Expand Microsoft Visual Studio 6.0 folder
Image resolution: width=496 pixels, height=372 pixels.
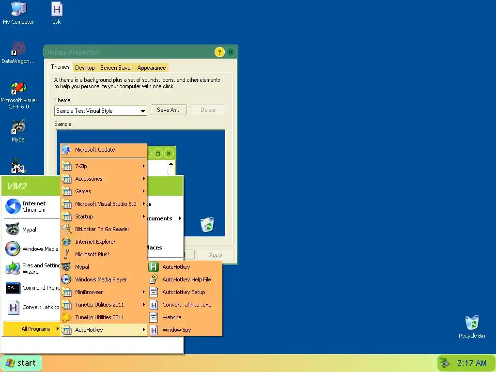pos(104,204)
